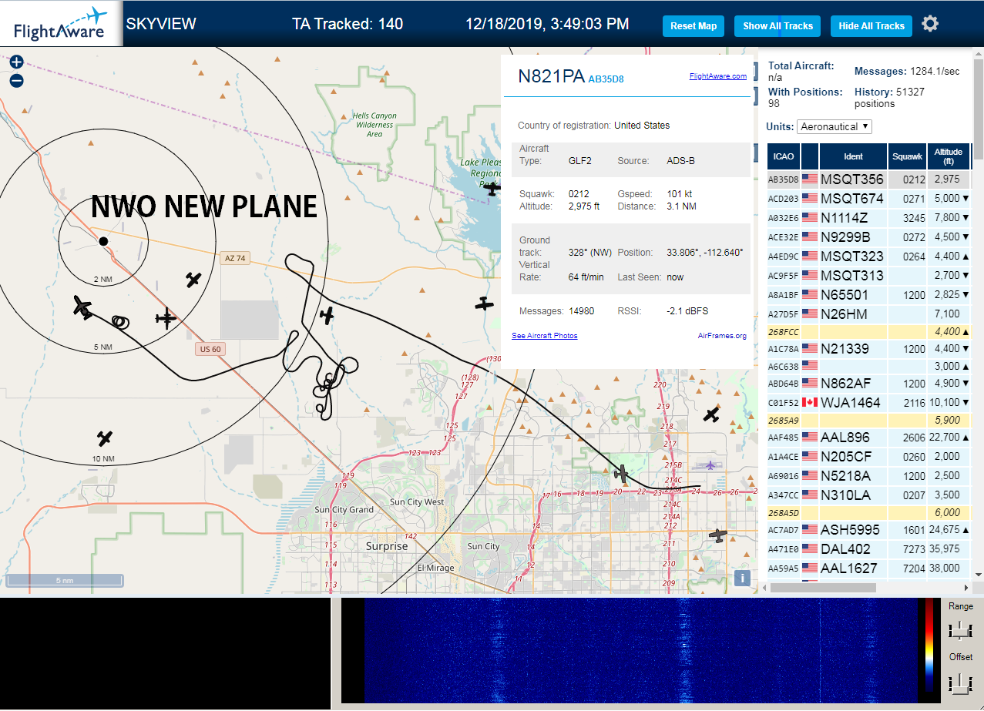
Task: Select AAL896 aircraft row
Action: pyautogui.click(x=868, y=437)
